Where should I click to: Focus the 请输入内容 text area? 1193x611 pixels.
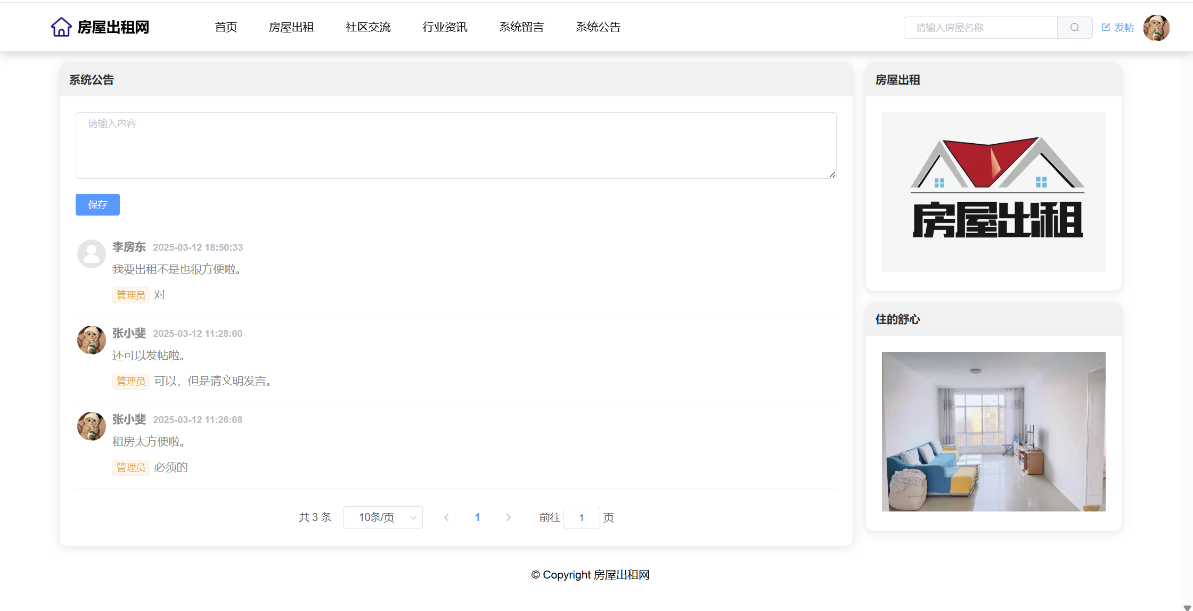(455, 145)
